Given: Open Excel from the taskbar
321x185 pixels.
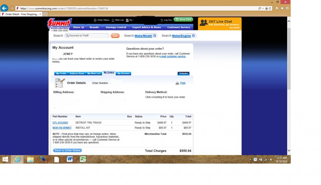Looking at the screenshot, I should [x=83, y=159].
